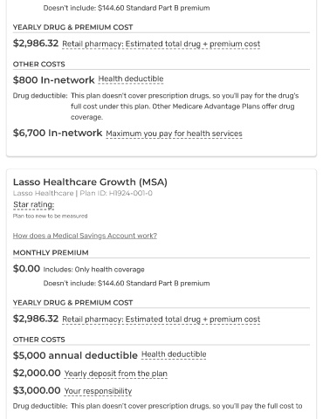Click the $3,000.00 responsibility amount

(x=37, y=390)
